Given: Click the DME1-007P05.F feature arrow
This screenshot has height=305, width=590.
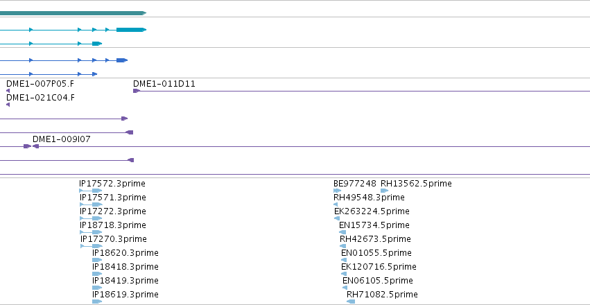Looking at the screenshot, I should (x=8, y=91).
